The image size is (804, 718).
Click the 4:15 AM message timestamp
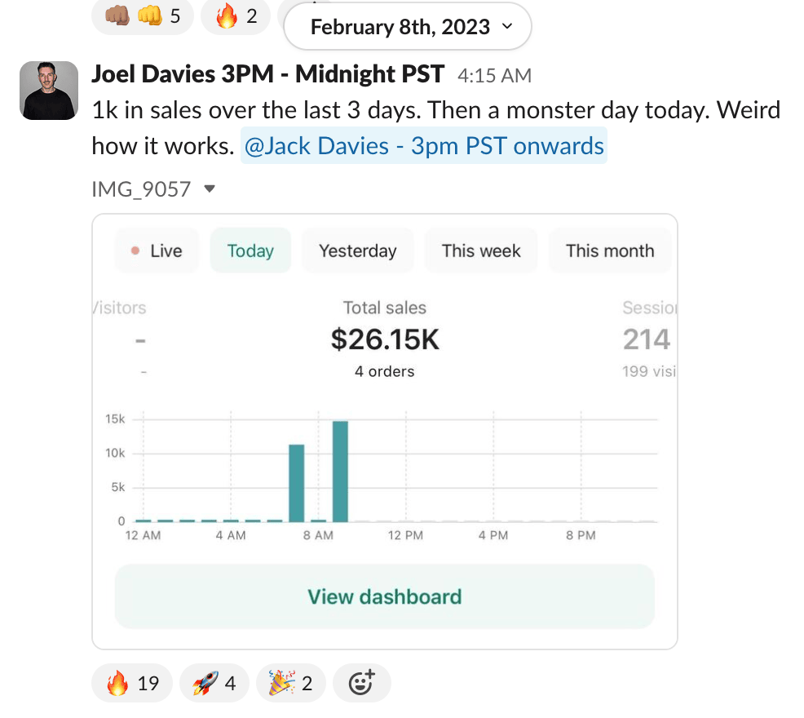(494, 76)
